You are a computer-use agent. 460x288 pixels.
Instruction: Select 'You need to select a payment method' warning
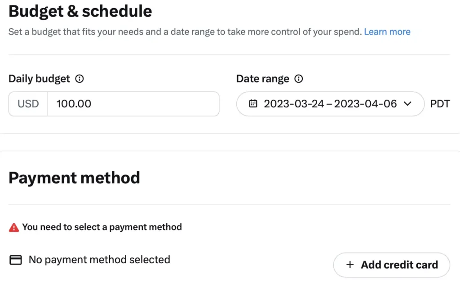(x=102, y=227)
